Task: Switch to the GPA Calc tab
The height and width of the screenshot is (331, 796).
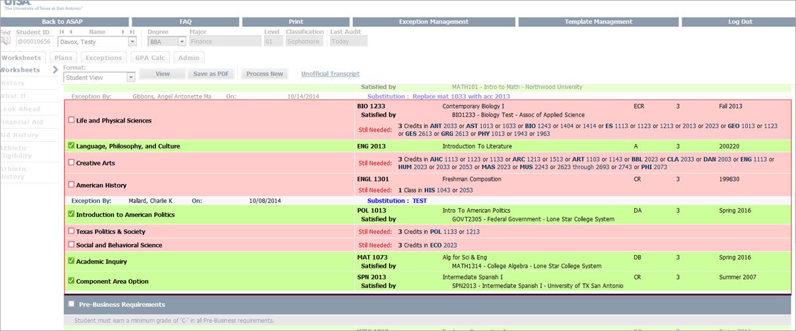Action: pos(149,58)
